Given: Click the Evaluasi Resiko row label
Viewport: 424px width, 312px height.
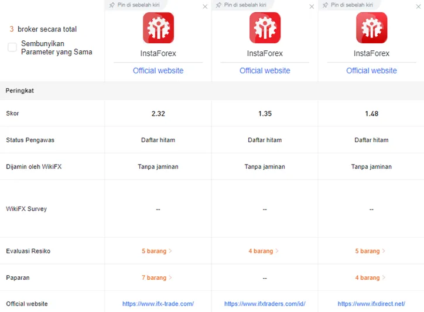Looking at the screenshot, I should [x=28, y=251].
